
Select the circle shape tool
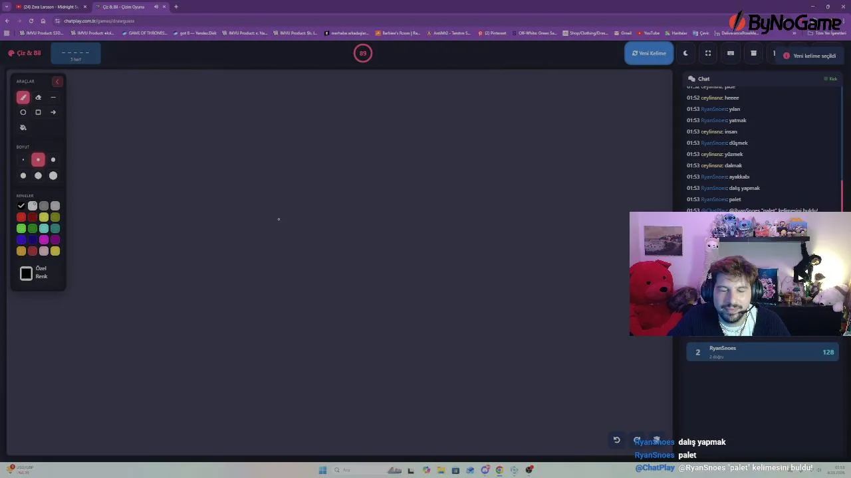[x=23, y=112]
